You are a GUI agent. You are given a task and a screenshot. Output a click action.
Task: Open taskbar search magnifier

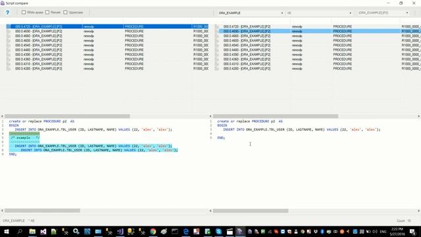tap(20, 231)
